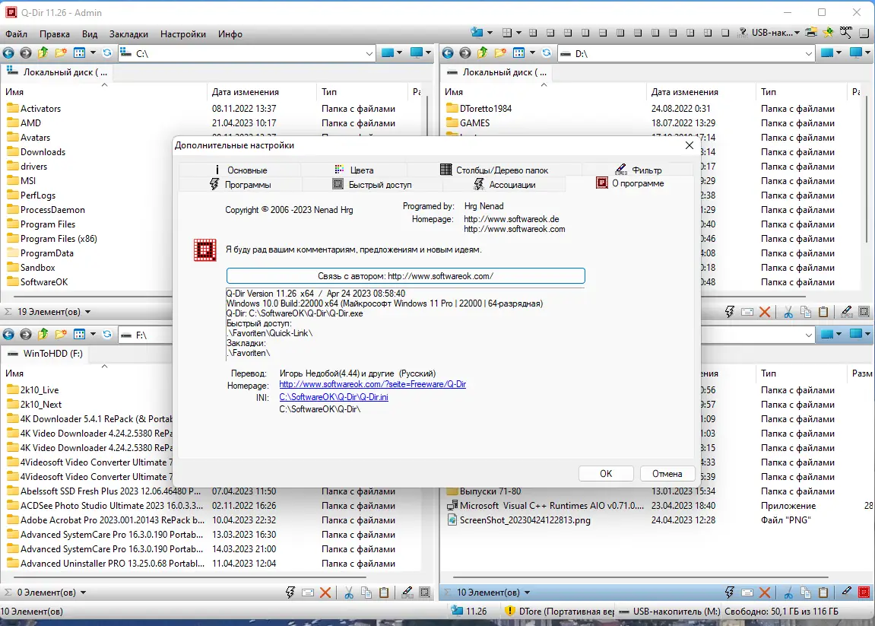
Task: Go up one level in C:\ pane
Action: [x=43, y=53]
